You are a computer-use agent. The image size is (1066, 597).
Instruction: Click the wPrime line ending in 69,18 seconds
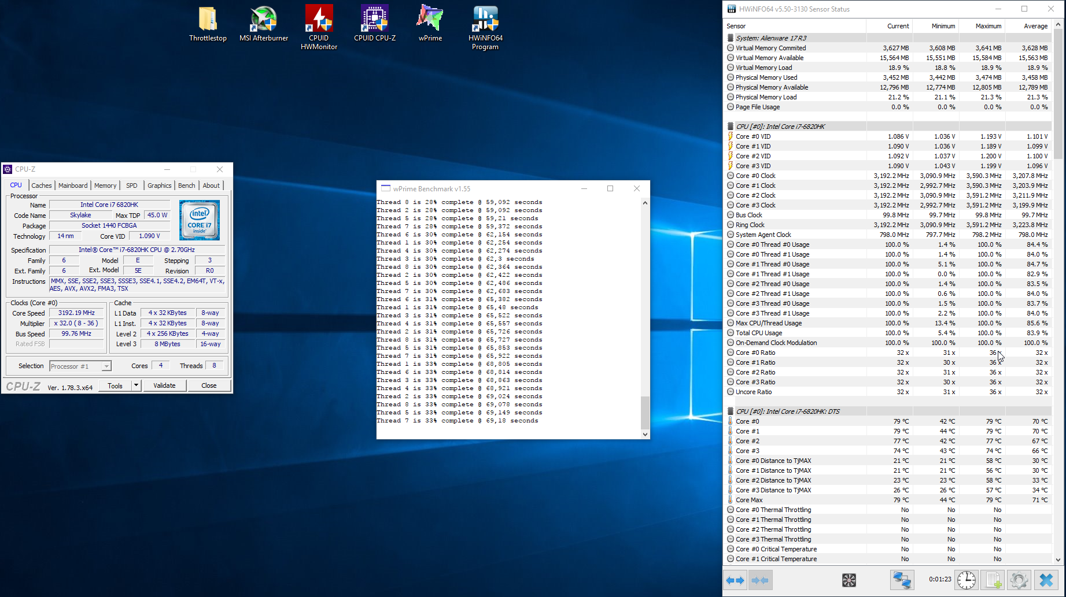pyautogui.click(x=458, y=421)
